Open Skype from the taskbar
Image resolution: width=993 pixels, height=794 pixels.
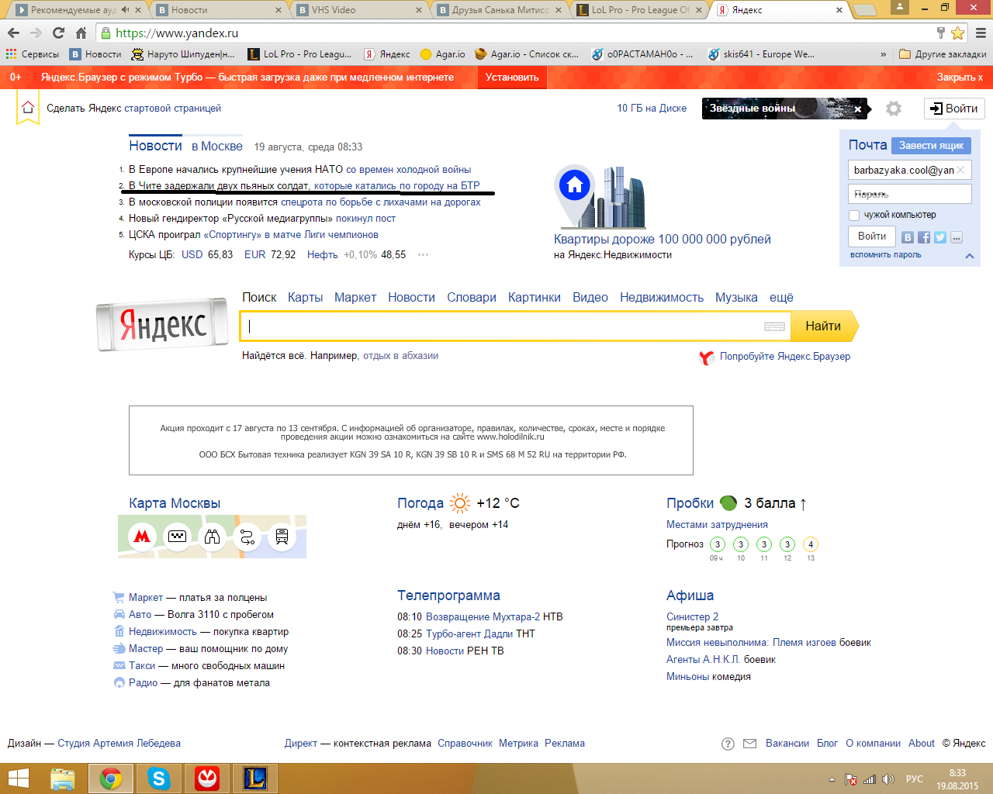pos(159,778)
